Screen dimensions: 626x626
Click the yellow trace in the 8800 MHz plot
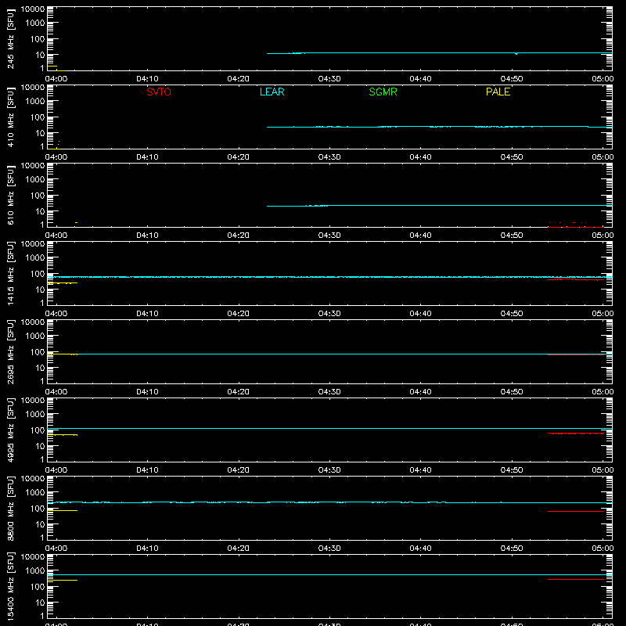(63, 511)
